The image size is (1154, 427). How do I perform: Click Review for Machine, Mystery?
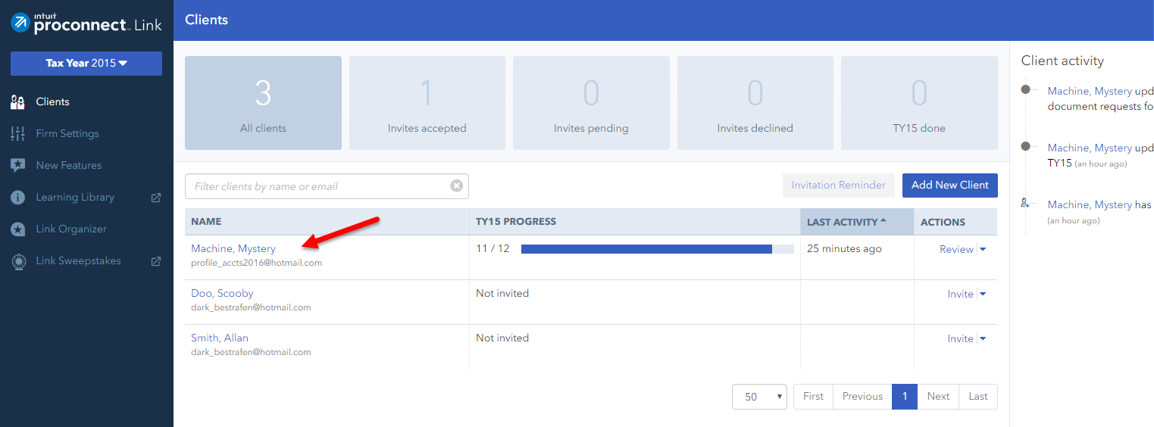[956, 249]
